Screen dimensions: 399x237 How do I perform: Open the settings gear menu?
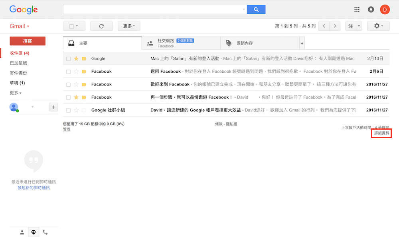[x=378, y=26]
